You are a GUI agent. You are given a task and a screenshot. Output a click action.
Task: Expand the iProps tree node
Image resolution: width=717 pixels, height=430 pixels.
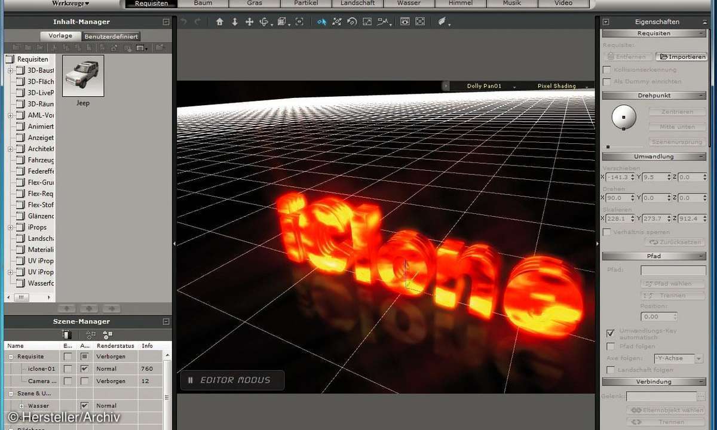tap(10, 228)
